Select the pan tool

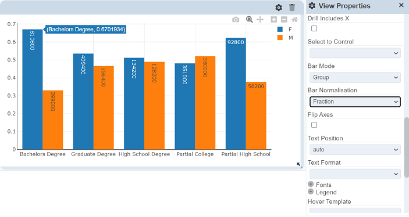pos(260,20)
